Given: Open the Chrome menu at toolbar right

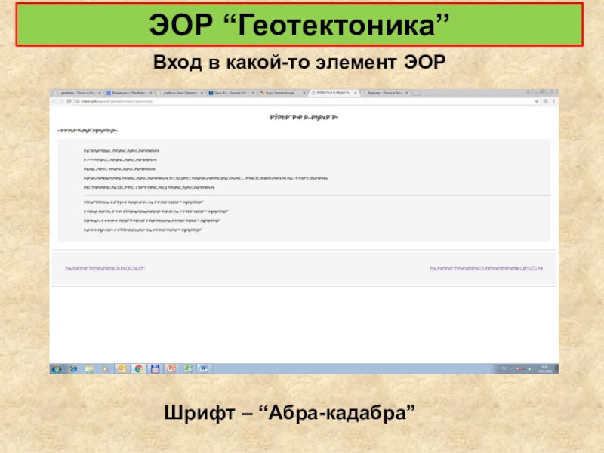Looking at the screenshot, I should tap(553, 100).
